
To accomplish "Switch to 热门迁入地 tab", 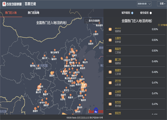I will tap(11, 13).
